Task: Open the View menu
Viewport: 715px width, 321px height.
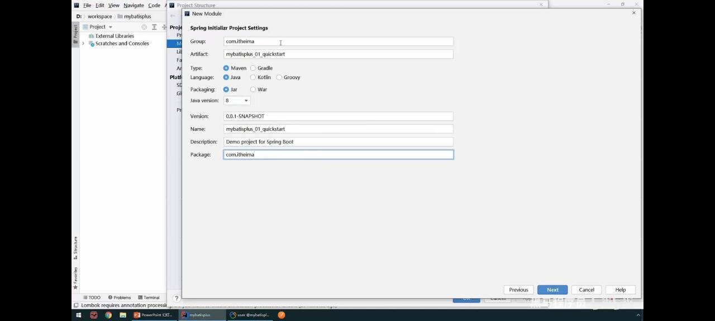Action: pos(113,5)
